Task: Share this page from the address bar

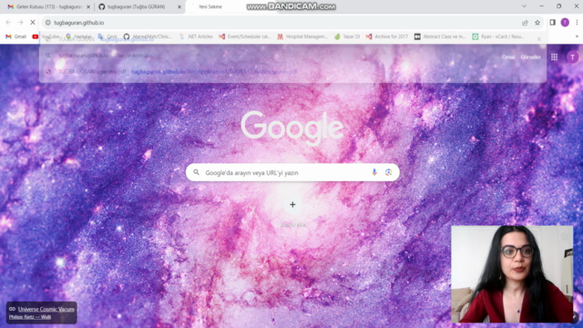Action: pos(525,23)
